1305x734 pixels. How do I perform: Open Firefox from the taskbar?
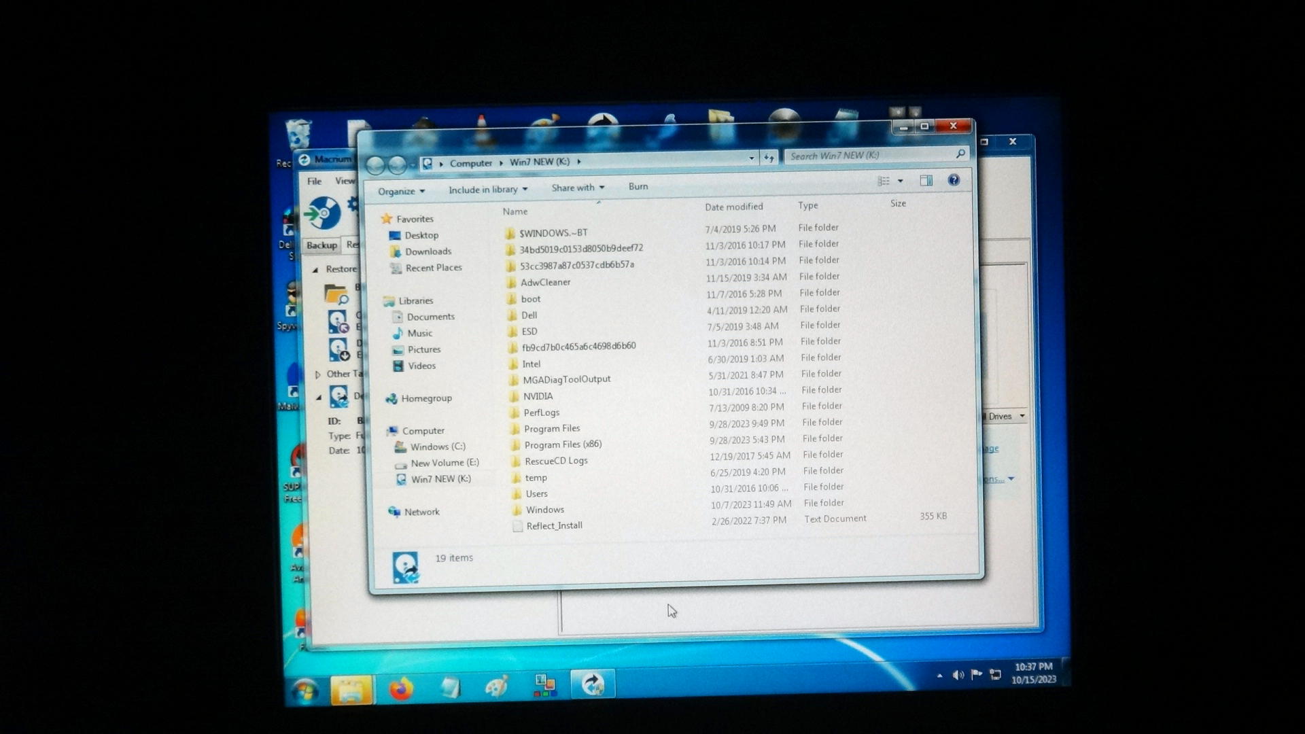tap(402, 689)
